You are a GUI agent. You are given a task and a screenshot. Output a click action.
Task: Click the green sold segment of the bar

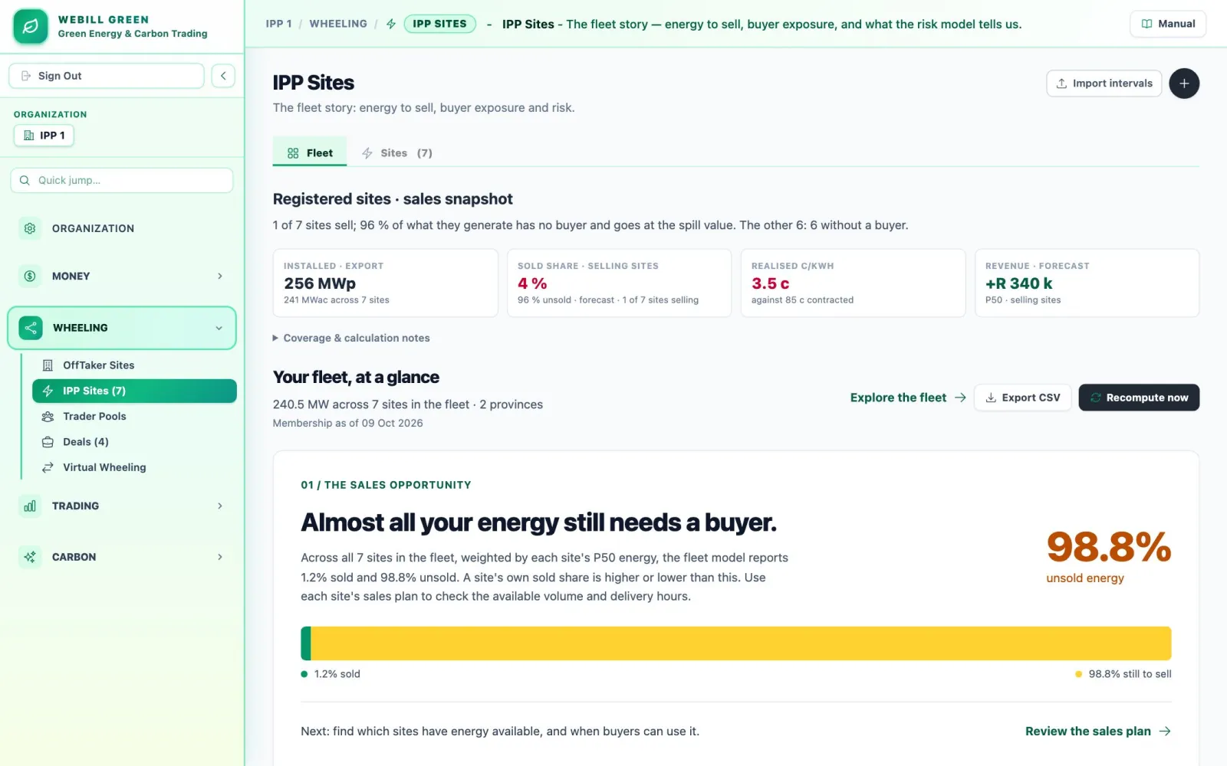(305, 643)
